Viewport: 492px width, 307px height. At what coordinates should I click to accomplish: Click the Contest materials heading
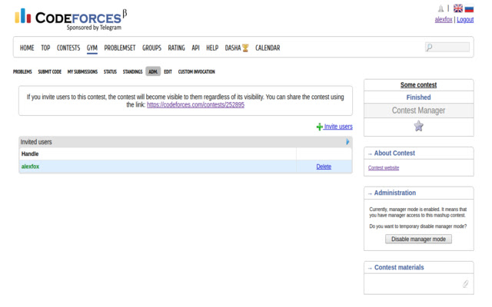pyautogui.click(x=399, y=268)
